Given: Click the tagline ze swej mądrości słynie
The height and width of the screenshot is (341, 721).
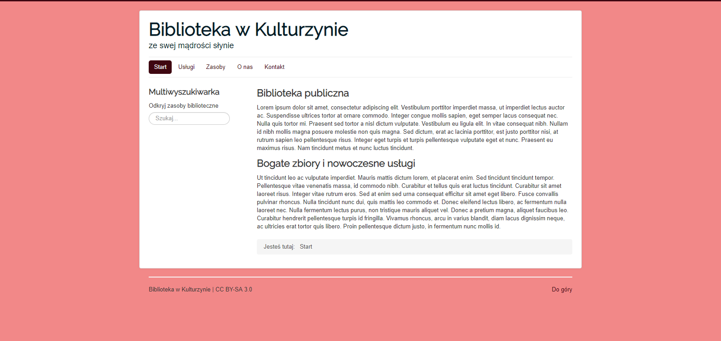Looking at the screenshot, I should pos(191,45).
